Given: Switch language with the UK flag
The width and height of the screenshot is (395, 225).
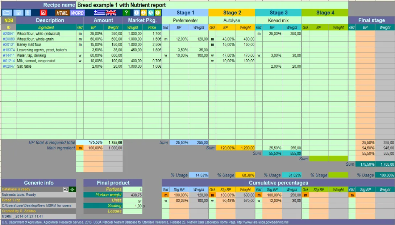Looking at the screenshot, I should (111, 13).
